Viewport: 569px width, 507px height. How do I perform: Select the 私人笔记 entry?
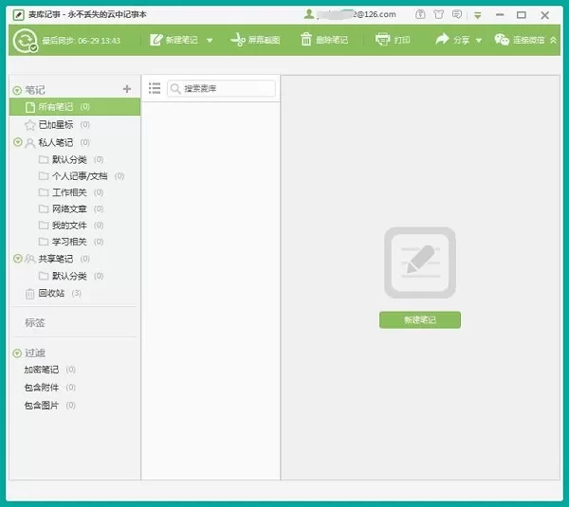coord(56,142)
